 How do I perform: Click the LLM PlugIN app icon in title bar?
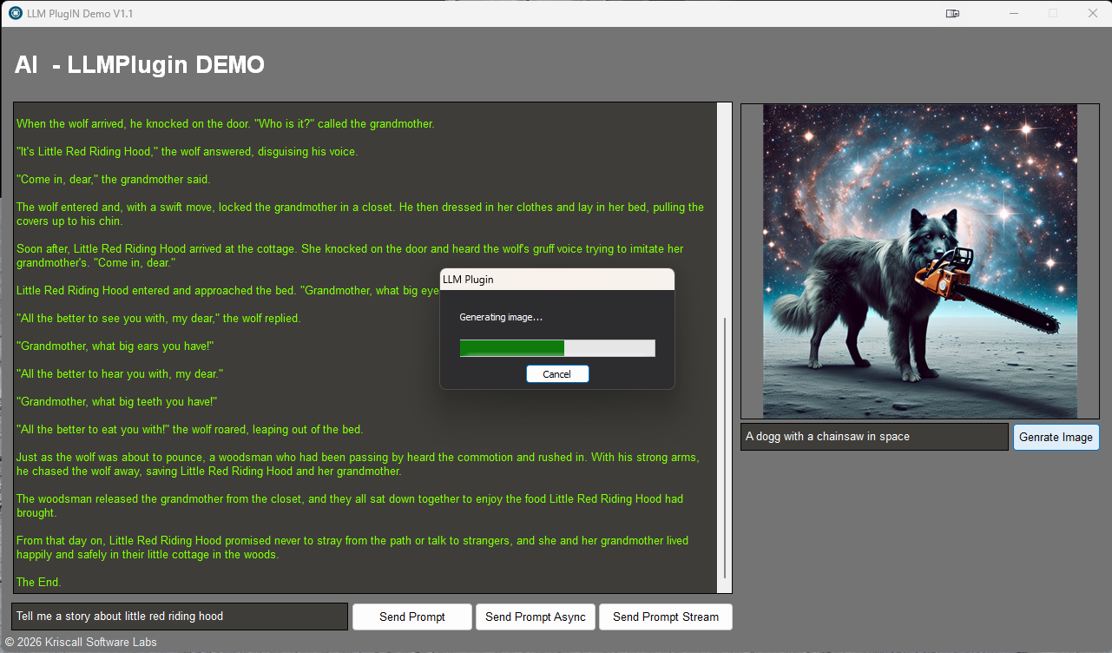16,13
